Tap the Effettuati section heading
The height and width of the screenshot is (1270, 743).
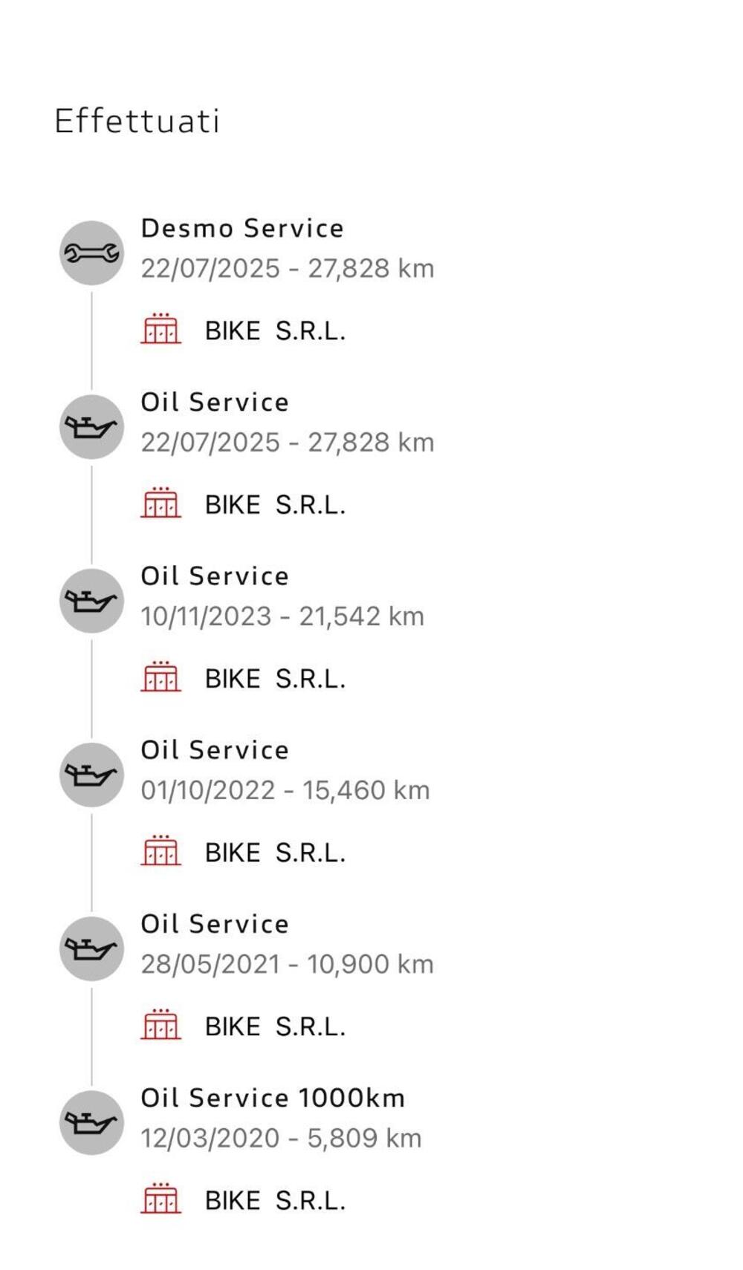(137, 121)
